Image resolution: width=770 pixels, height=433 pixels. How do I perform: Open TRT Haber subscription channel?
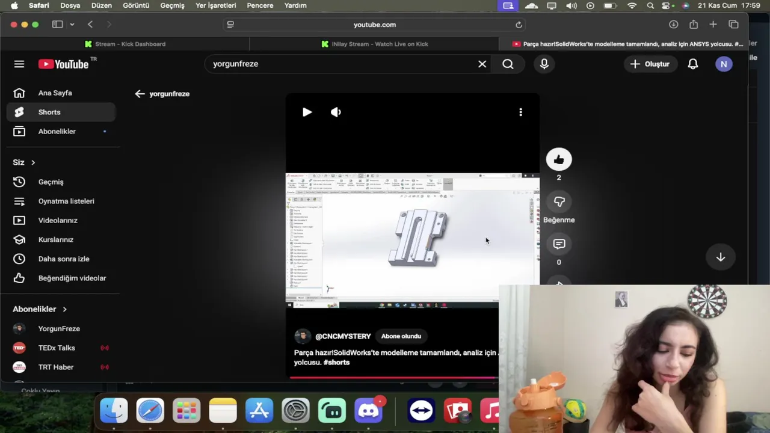coord(61,367)
